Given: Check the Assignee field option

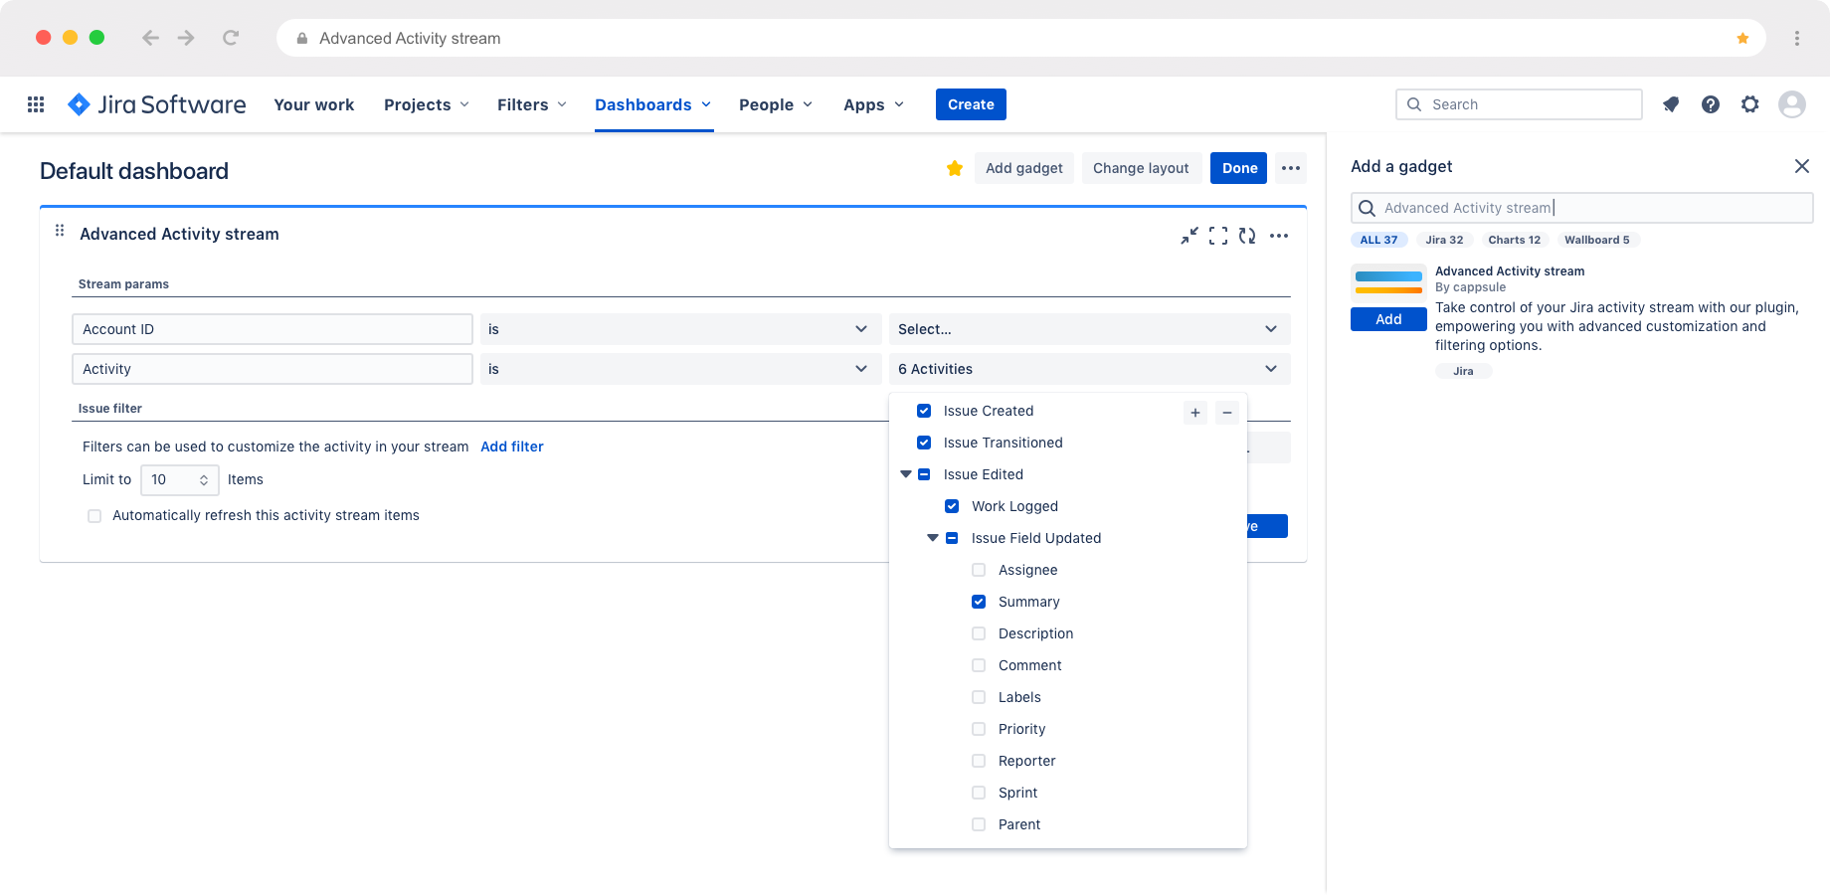Looking at the screenshot, I should [x=979, y=570].
